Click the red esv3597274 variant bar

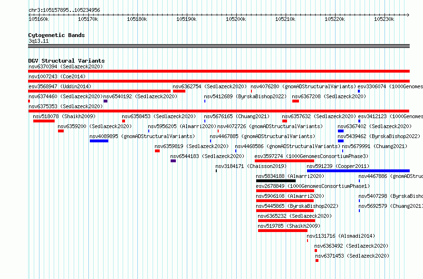pyautogui.click(x=284, y=161)
